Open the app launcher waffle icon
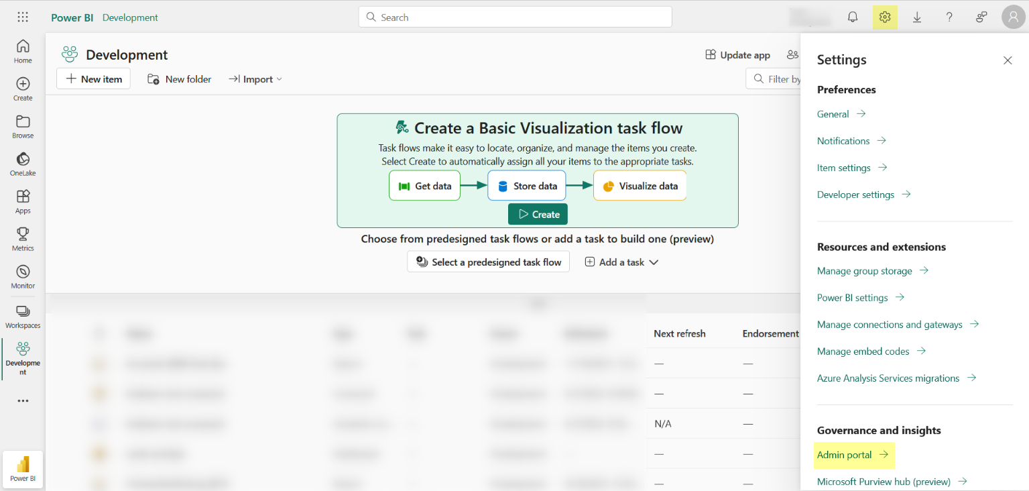The image size is (1029, 491). [23, 17]
